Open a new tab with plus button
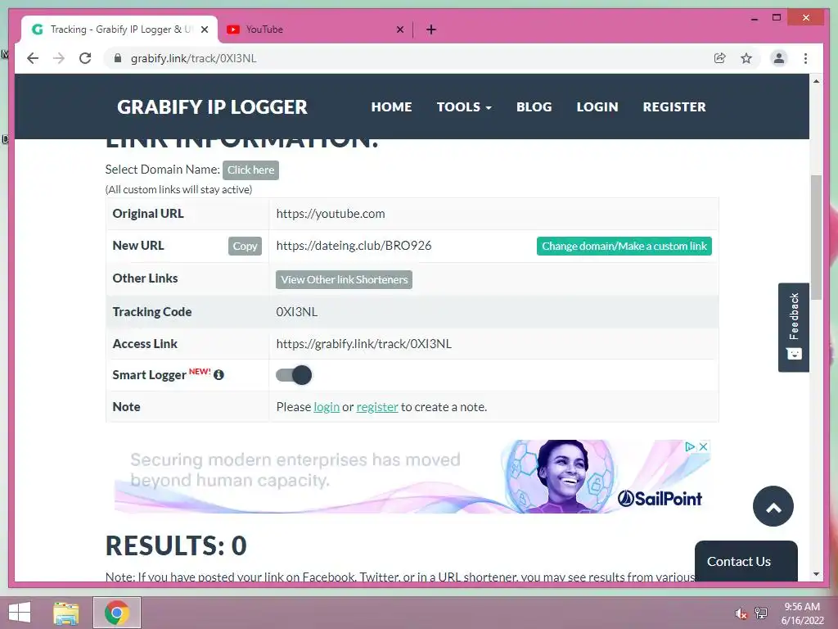 point(431,29)
